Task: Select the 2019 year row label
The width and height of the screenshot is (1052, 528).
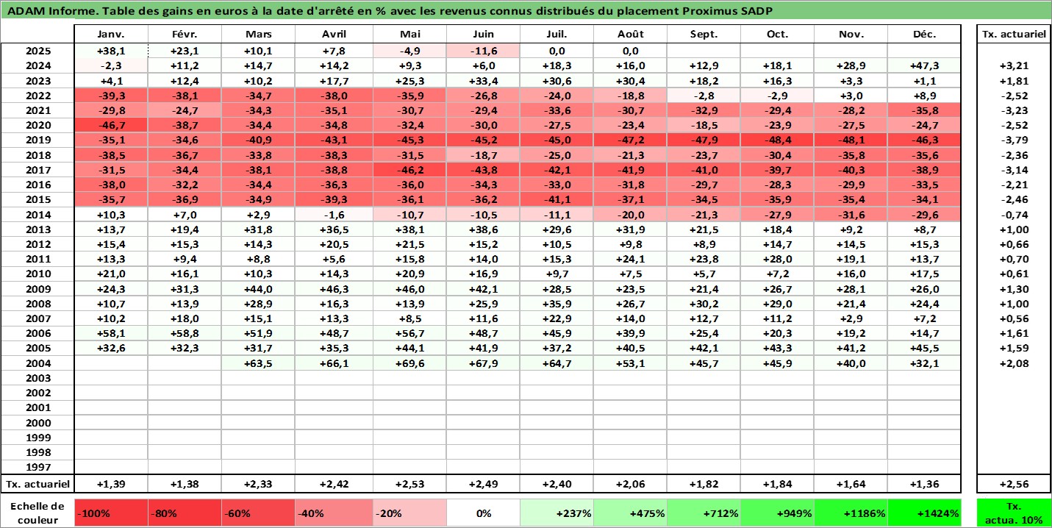Action: [x=37, y=140]
